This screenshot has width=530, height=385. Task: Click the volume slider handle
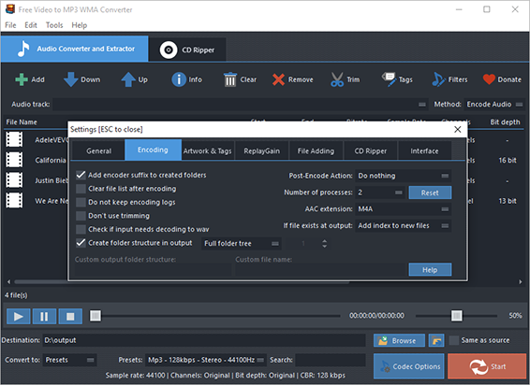click(x=457, y=316)
